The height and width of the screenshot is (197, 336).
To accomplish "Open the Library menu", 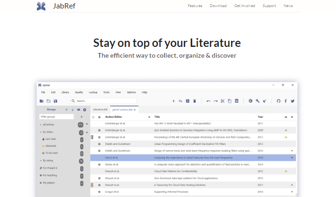I will (x=65, y=92).
